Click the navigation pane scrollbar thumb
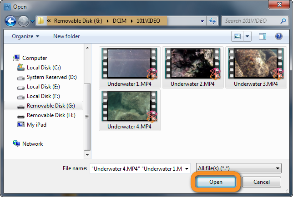Viewport: 293px width, 197px height. (x=87, y=117)
